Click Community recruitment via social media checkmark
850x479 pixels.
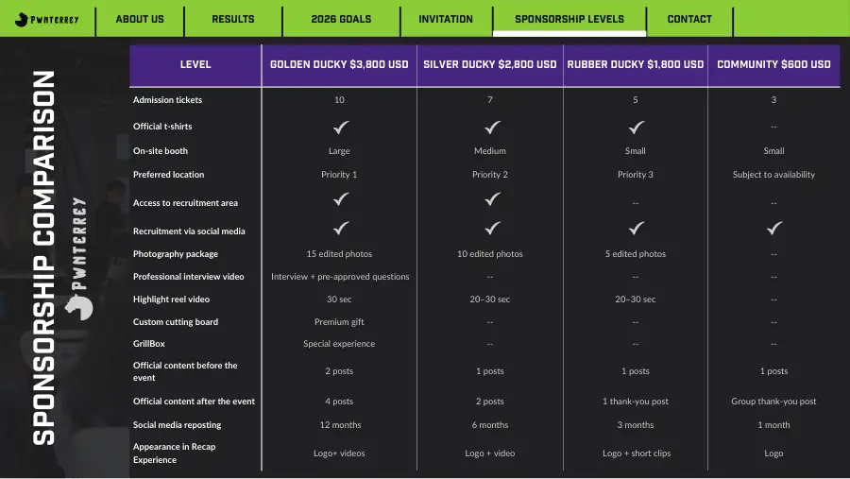pyautogui.click(x=774, y=228)
